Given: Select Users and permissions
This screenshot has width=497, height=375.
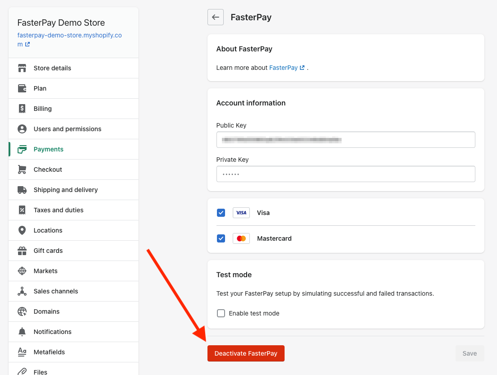Looking at the screenshot, I should click(74, 129).
